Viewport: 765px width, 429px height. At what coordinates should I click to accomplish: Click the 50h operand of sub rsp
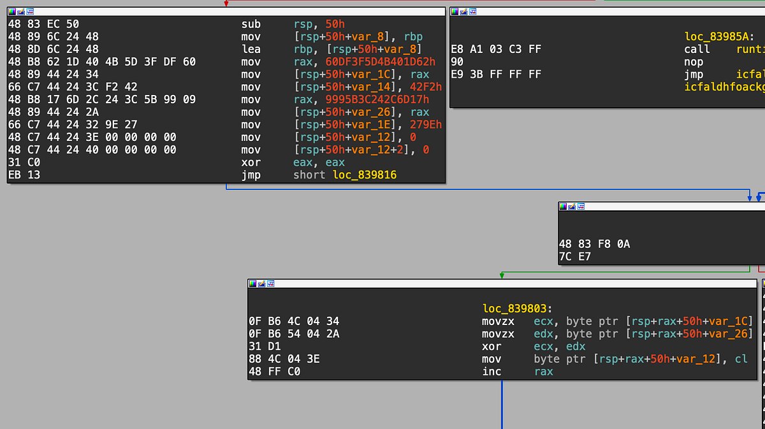335,24
